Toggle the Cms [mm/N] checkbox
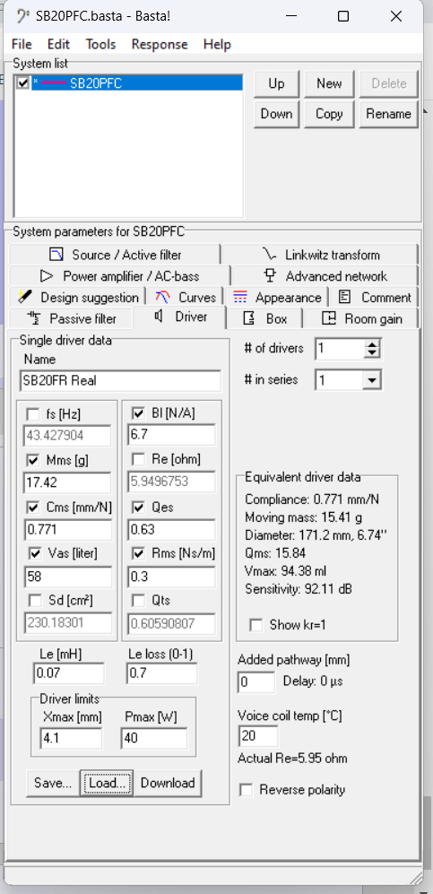The height and width of the screenshot is (894, 433). [33, 508]
